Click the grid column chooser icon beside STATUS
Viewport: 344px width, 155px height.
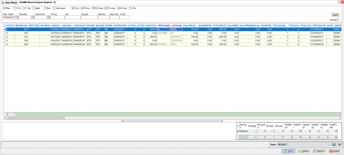pyautogui.click(x=5, y=26)
